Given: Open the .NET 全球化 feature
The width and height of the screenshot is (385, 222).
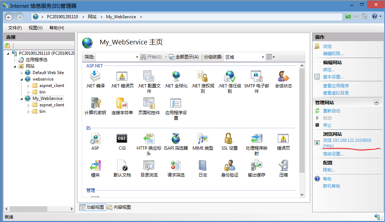Looking at the screenshot, I should [x=176, y=79].
